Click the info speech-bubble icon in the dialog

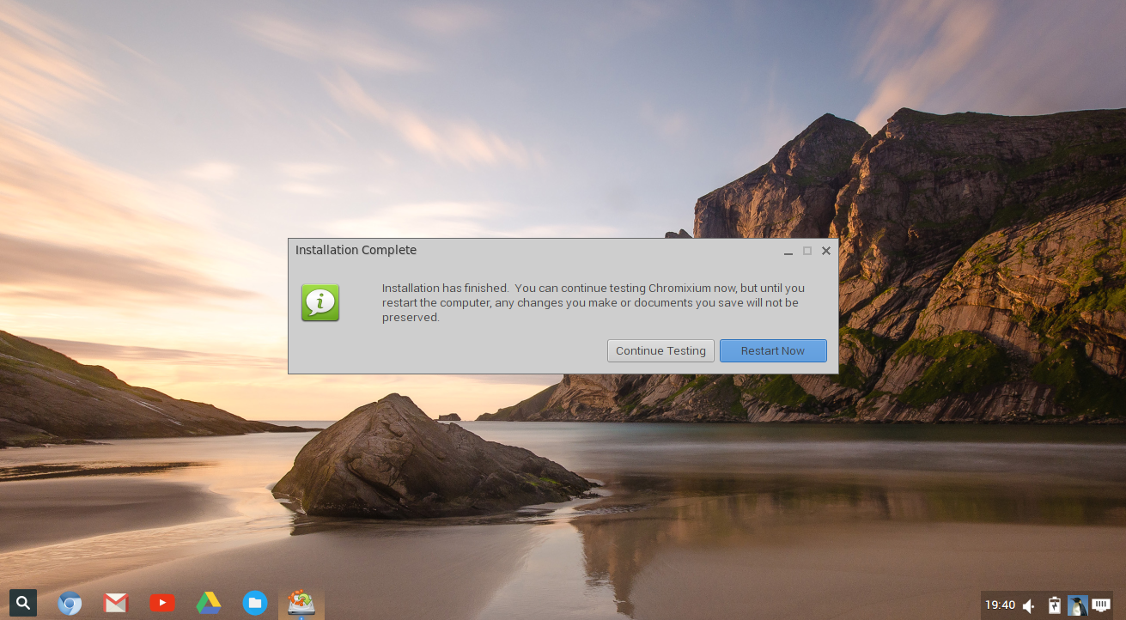pyautogui.click(x=320, y=303)
